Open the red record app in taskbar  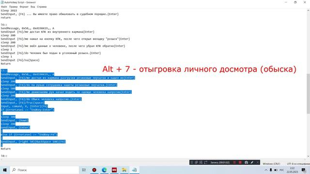[x=94, y=170]
